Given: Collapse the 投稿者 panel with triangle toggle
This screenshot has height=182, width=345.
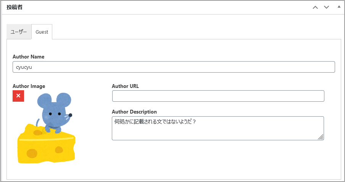Looking at the screenshot, I should click(339, 7).
